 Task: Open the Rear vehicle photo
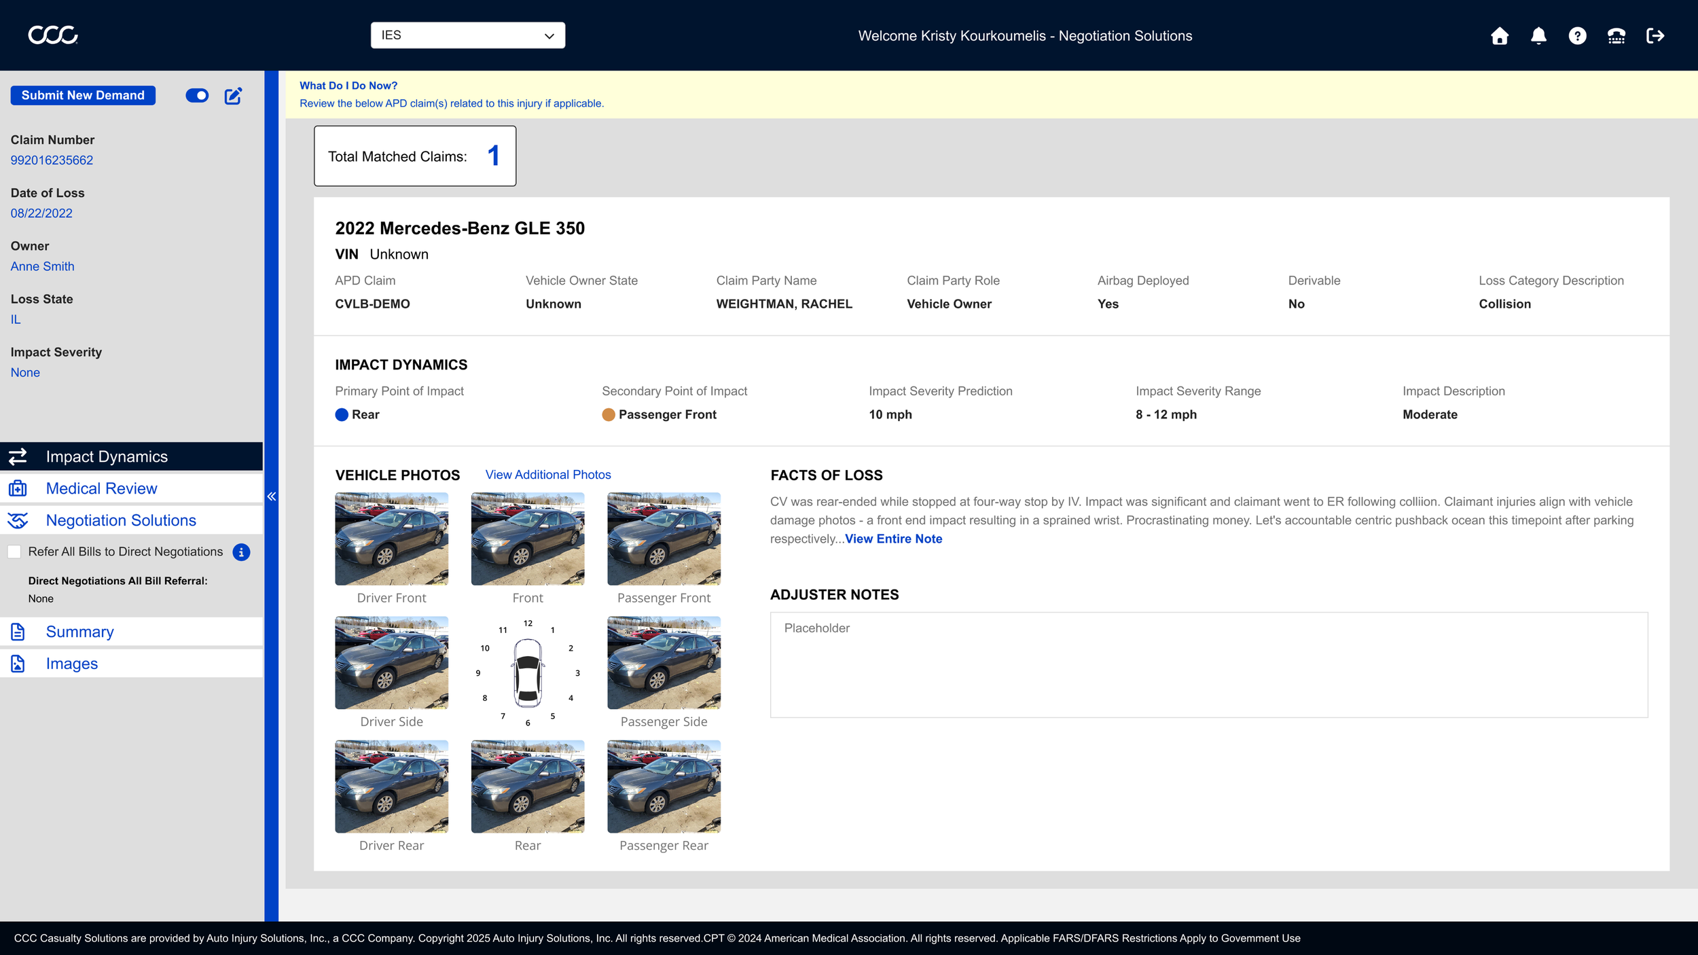pyautogui.click(x=528, y=787)
